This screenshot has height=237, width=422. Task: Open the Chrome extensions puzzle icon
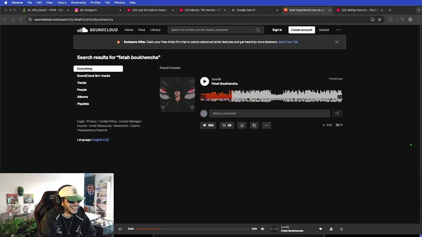(x=391, y=19)
